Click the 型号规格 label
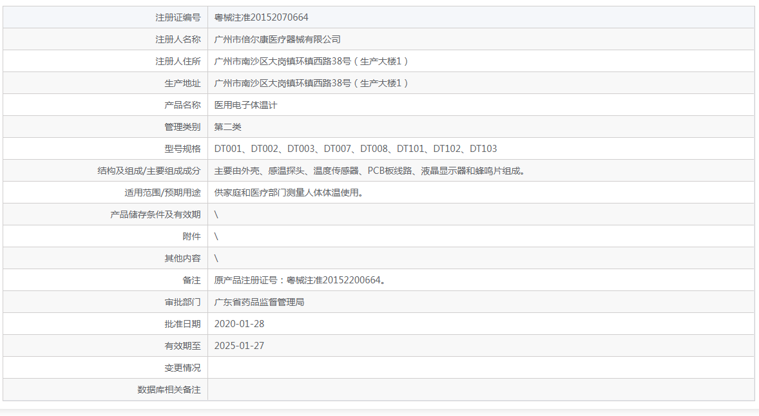759x416 pixels. coord(182,149)
